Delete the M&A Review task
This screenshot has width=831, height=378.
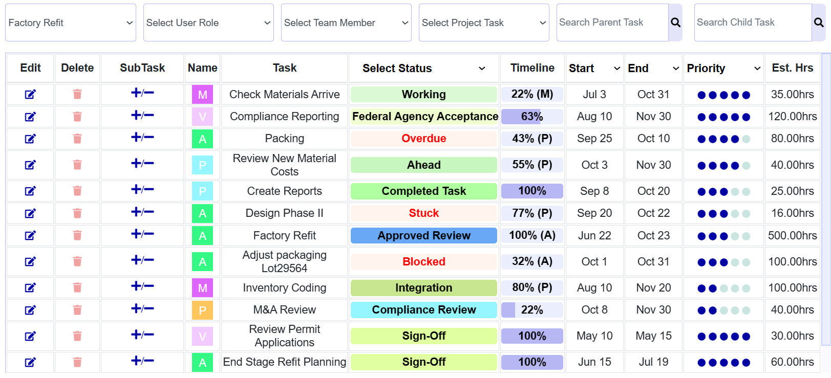click(77, 310)
